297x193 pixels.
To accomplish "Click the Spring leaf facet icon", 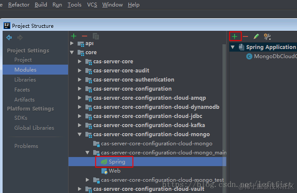I will pyautogui.click(x=104, y=162).
